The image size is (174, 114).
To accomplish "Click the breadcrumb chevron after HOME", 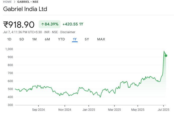I will (15, 2).
